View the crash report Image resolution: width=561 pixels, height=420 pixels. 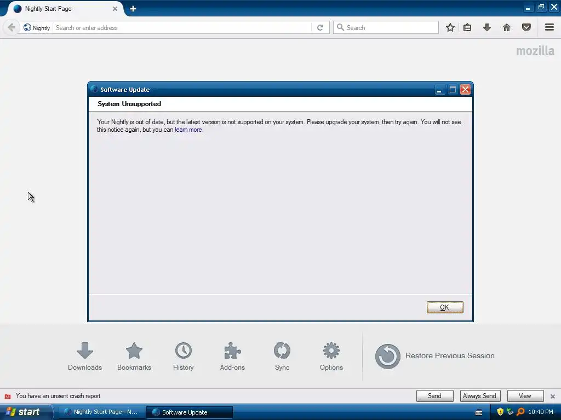525,396
